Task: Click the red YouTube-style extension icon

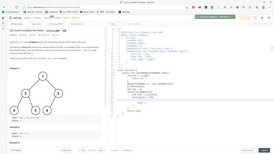Action: point(200,7)
